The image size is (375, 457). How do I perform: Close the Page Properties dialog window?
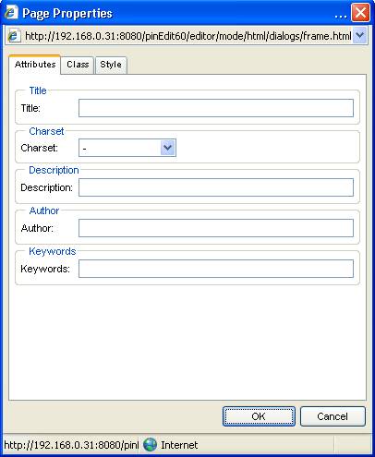(x=360, y=13)
